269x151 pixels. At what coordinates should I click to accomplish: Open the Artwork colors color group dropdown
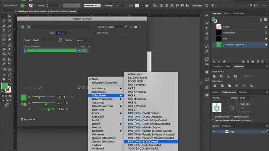pos(93,27)
